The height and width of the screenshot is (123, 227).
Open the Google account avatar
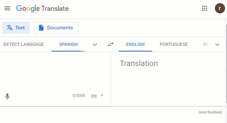[220, 8]
